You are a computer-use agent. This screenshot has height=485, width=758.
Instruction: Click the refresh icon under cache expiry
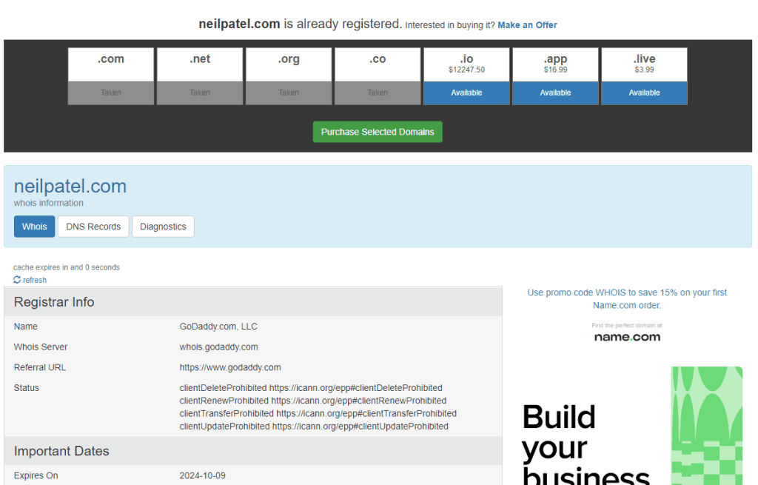(x=17, y=280)
